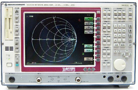Click the floppy disk drive slot

pos(9,24)
